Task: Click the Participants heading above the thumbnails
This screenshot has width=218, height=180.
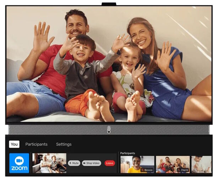Action: 127,153
